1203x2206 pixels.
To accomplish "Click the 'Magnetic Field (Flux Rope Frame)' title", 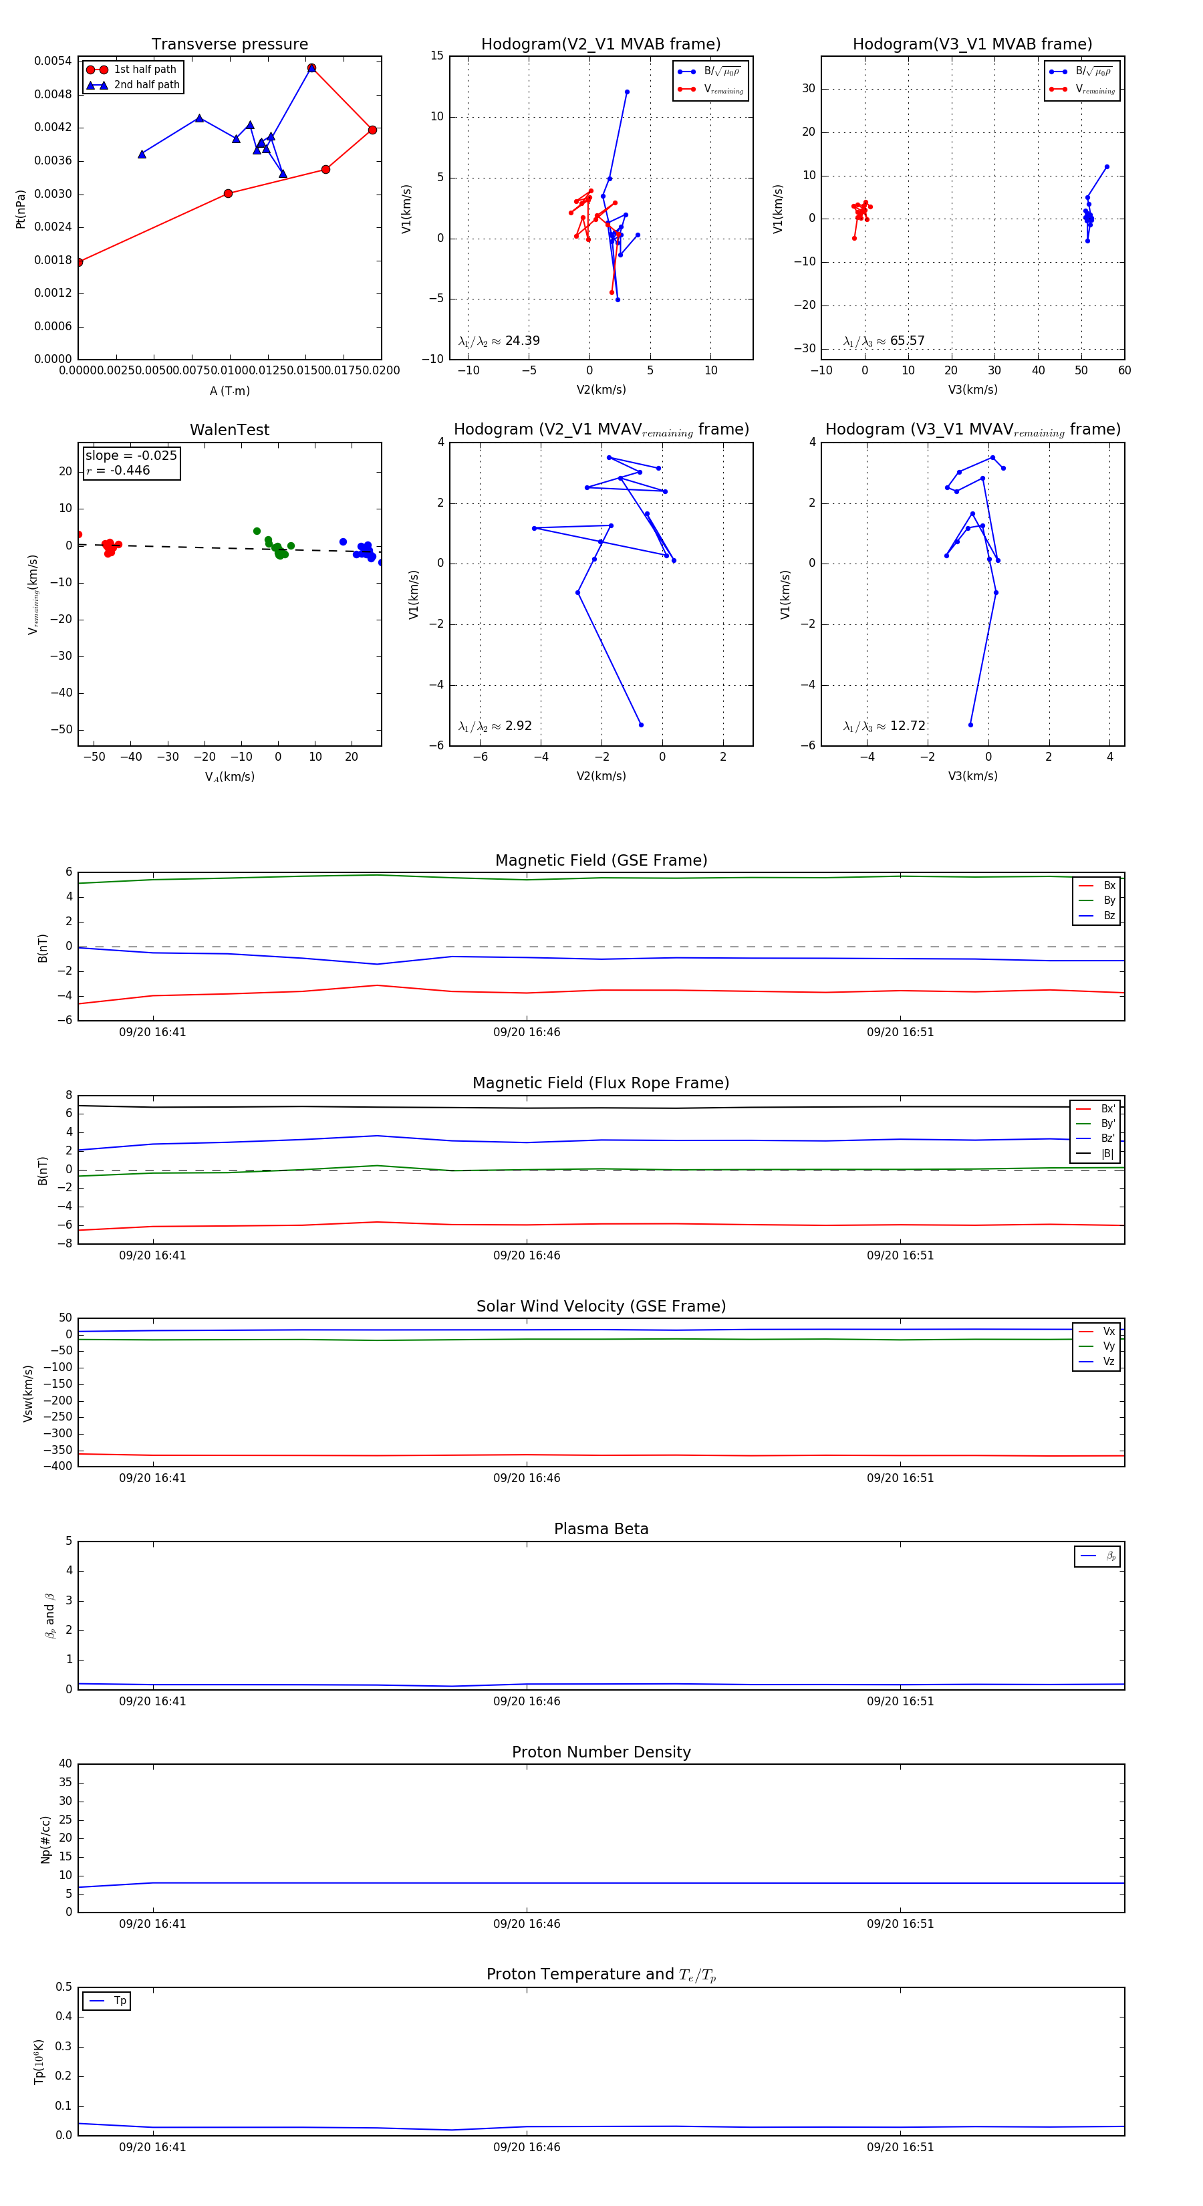I will click(601, 1084).
